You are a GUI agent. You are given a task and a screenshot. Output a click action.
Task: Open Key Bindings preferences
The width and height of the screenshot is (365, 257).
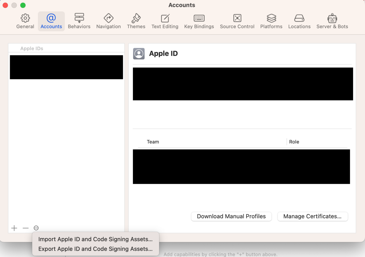[x=199, y=21]
